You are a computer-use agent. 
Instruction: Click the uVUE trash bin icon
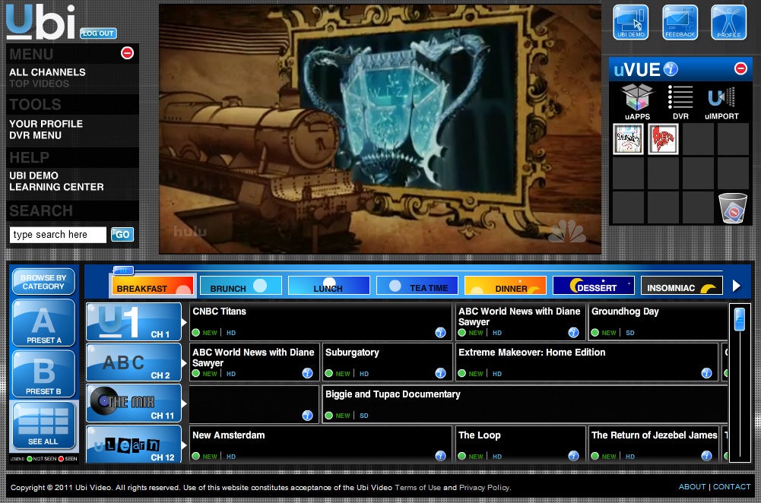(x=732, y=208)
